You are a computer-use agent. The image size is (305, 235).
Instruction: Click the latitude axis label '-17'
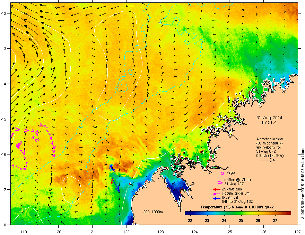[3, 190]
